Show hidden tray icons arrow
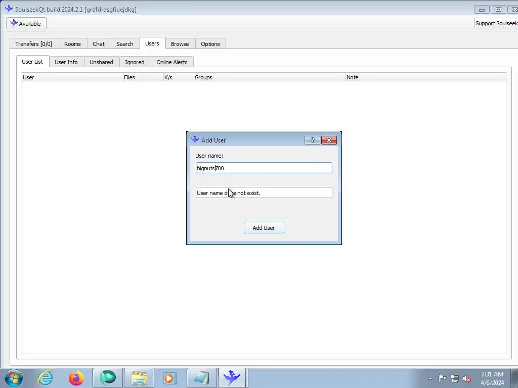The width and height of the screenshot is (518, 388). pyautogui.click(x=430, y=378)
